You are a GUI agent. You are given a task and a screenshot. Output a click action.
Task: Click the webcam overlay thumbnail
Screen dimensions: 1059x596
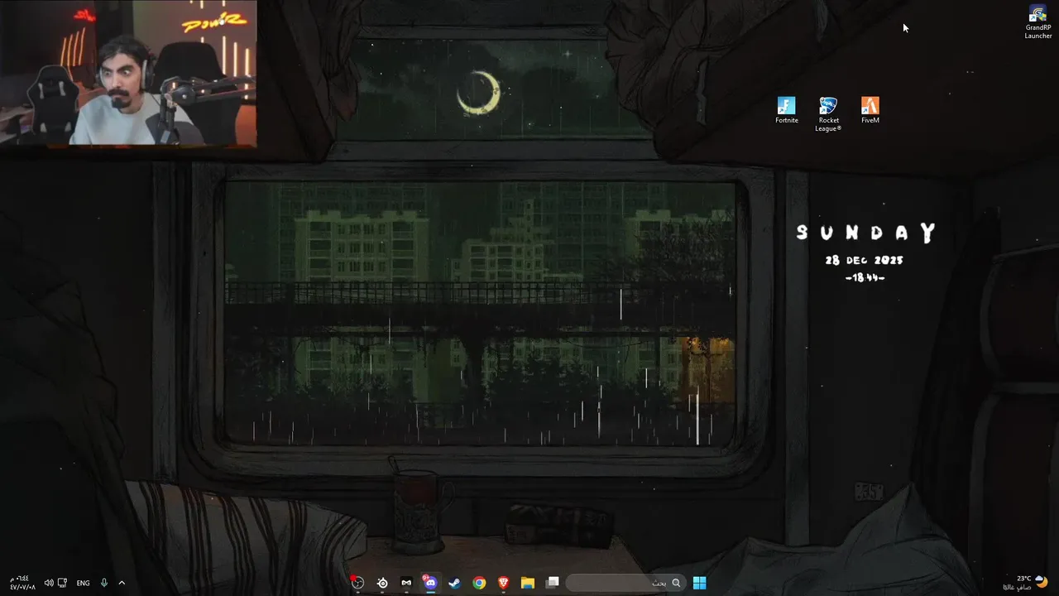point(128,73)
